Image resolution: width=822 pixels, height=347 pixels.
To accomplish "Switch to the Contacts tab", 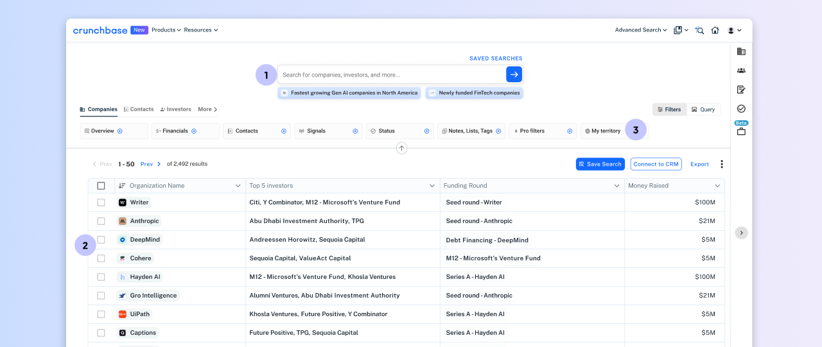I will coord(139,109).
